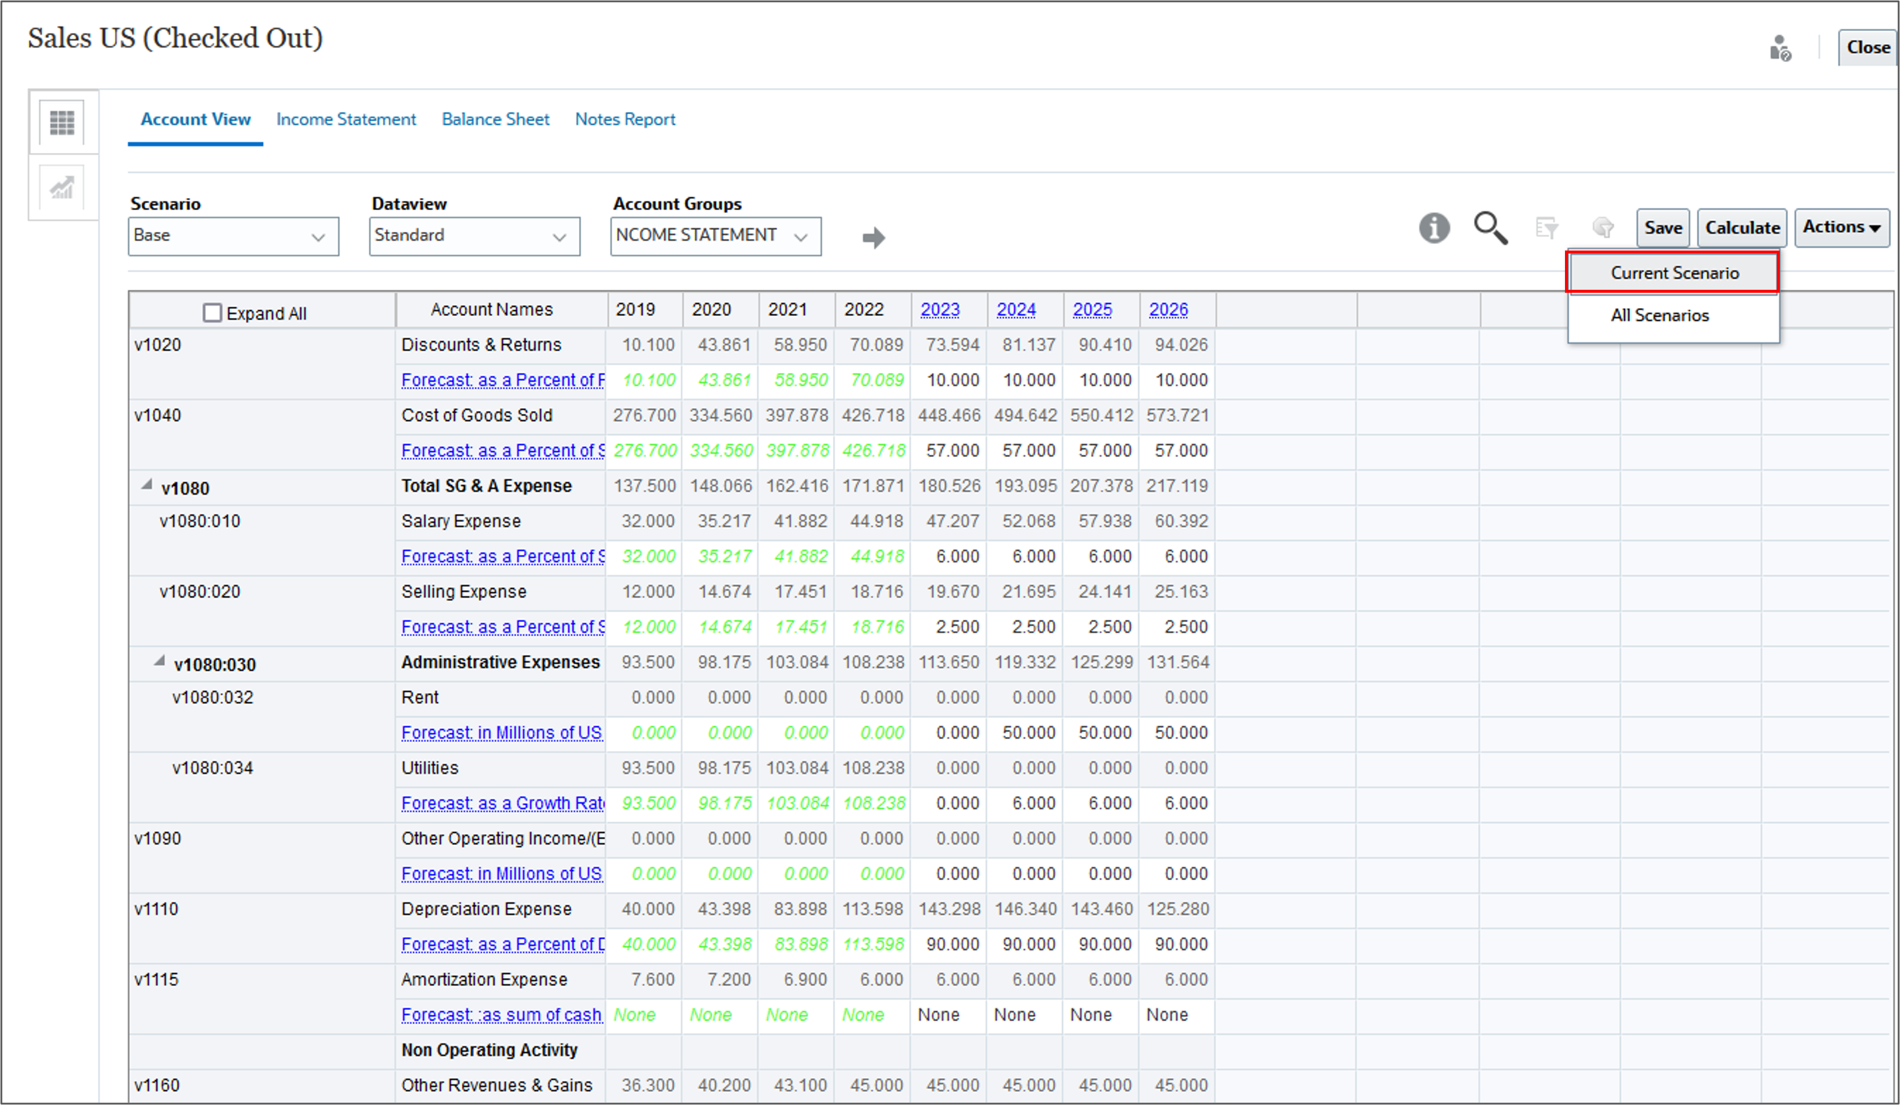Choose All Scenarios from the dropdown menu
The height and width of the screenshot is (1105, 1900).
[x=1660, y=315]
